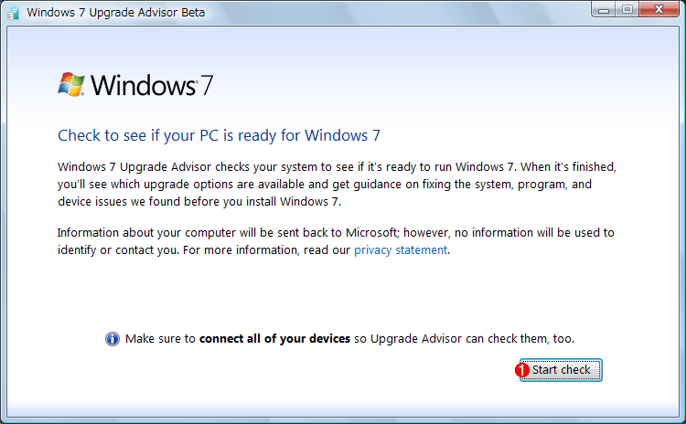Viewport: 686px width, 424px height.
Task: Close the Upgrade Advisor window
Action: click(659, 9)
